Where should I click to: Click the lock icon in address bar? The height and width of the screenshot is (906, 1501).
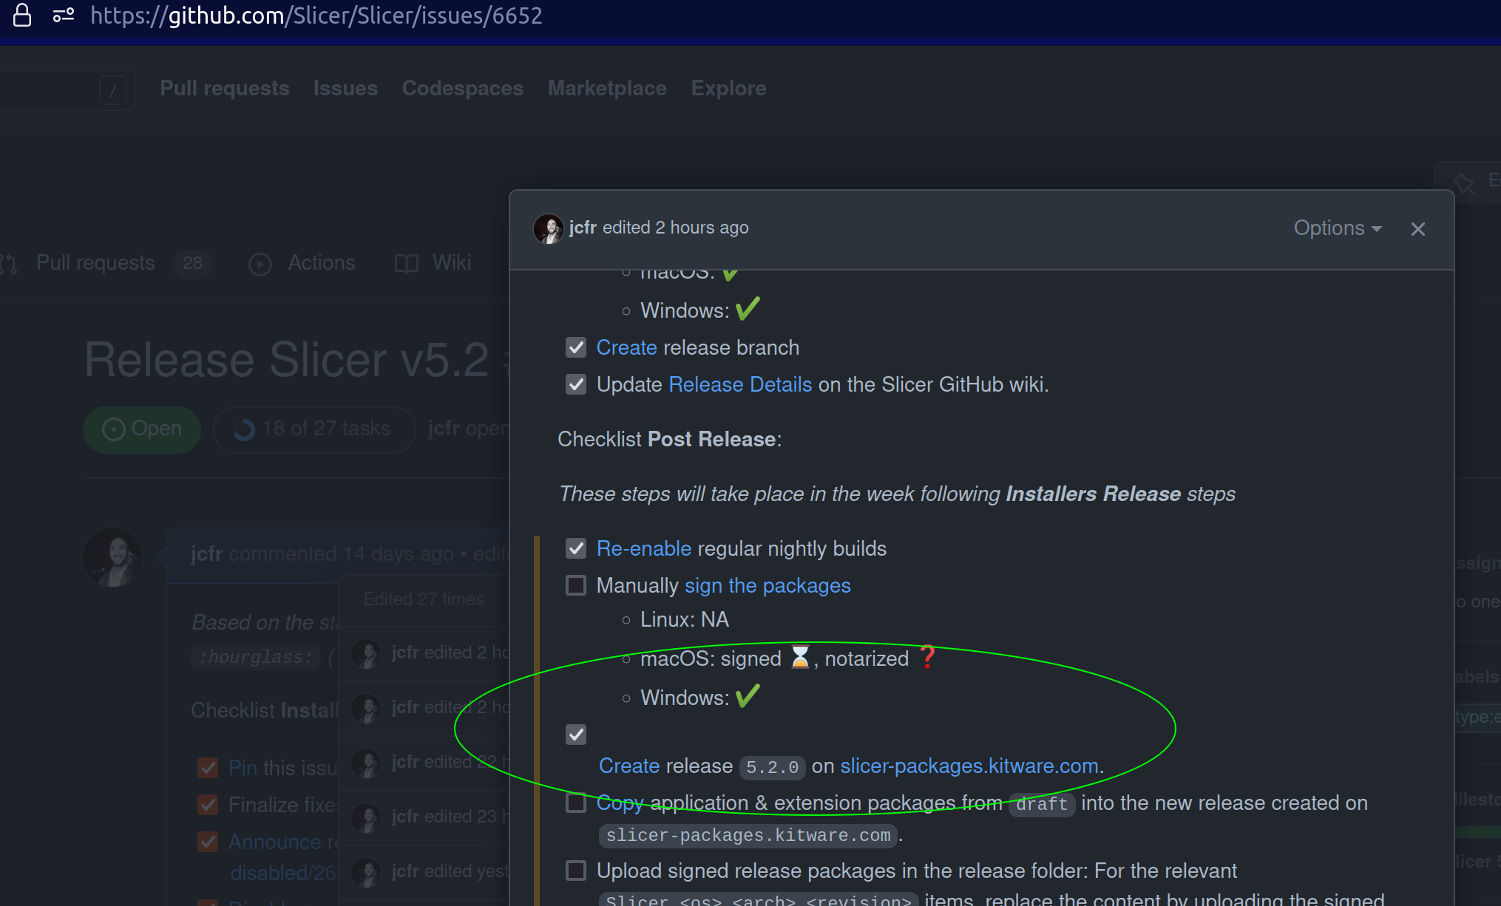pyautogui.click(x=22, y=16)
